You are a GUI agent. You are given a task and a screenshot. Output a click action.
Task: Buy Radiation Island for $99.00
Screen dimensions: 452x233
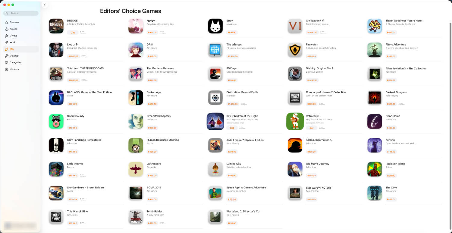[x=391, y=176]
